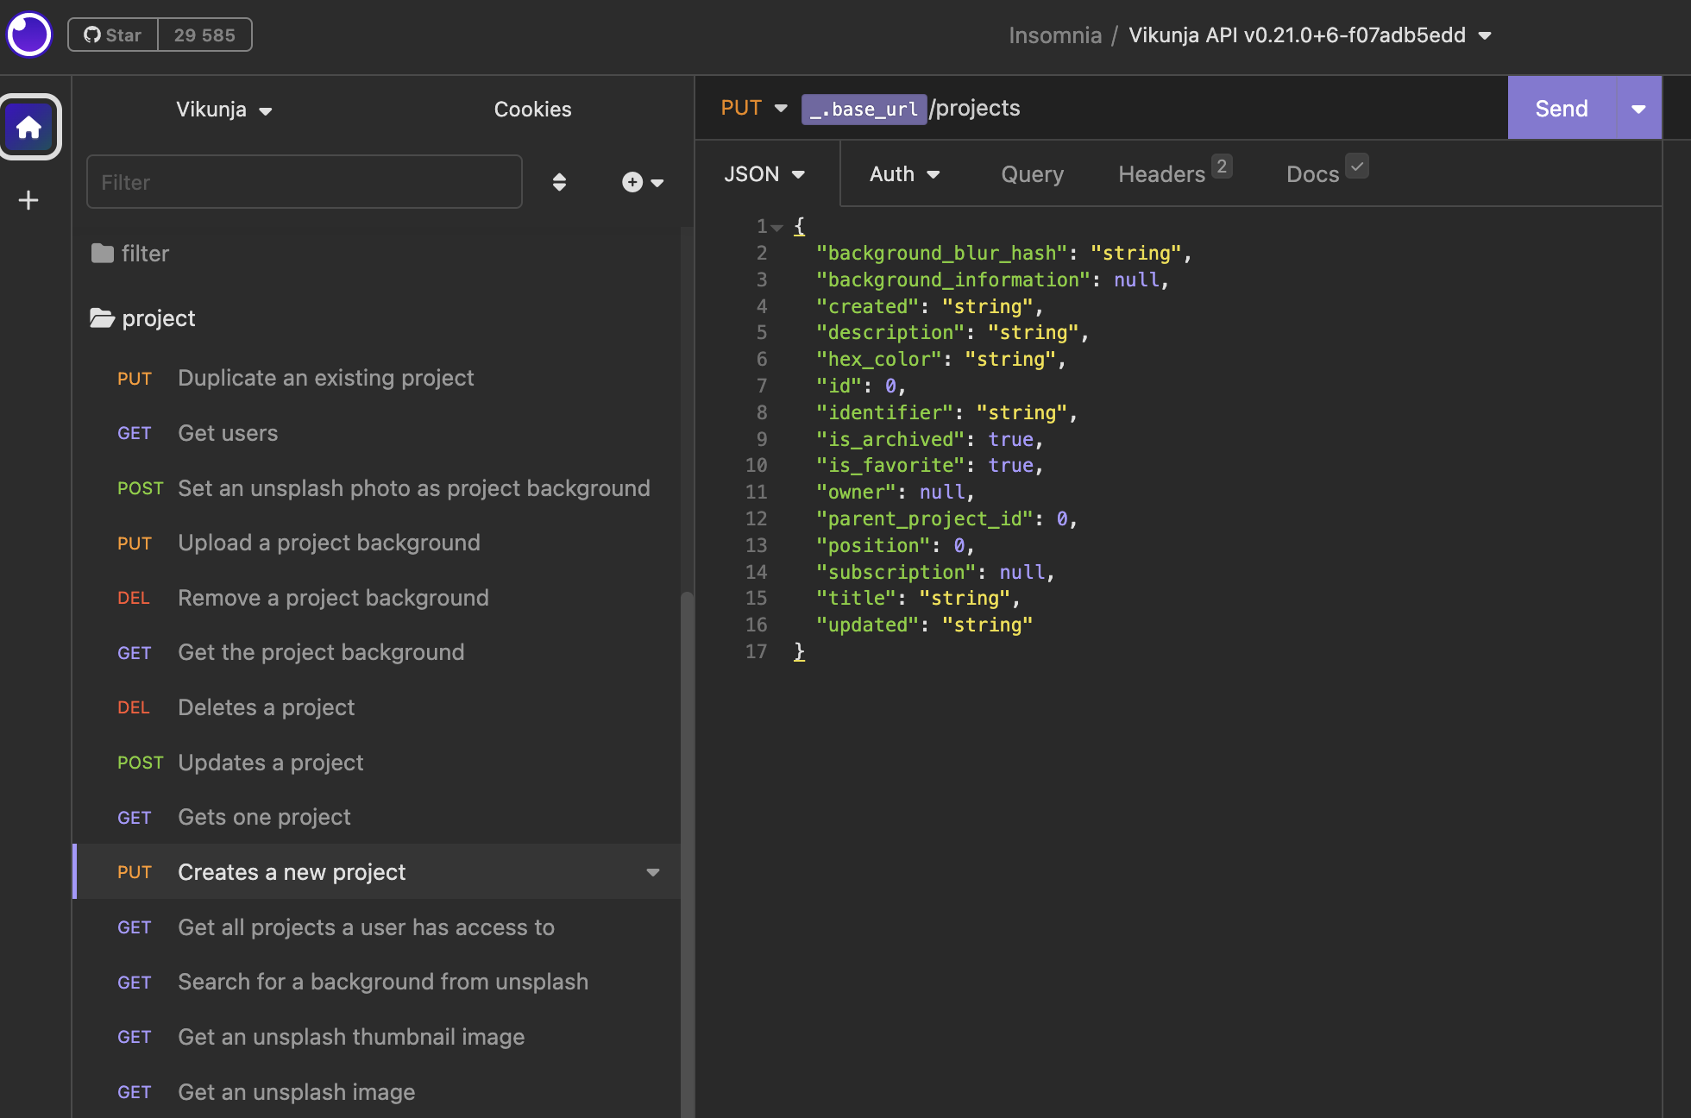Viewport: 1691px width, 1118px height.
Task: Click the Insomnia logo icon
Action: tap(29, 35)
